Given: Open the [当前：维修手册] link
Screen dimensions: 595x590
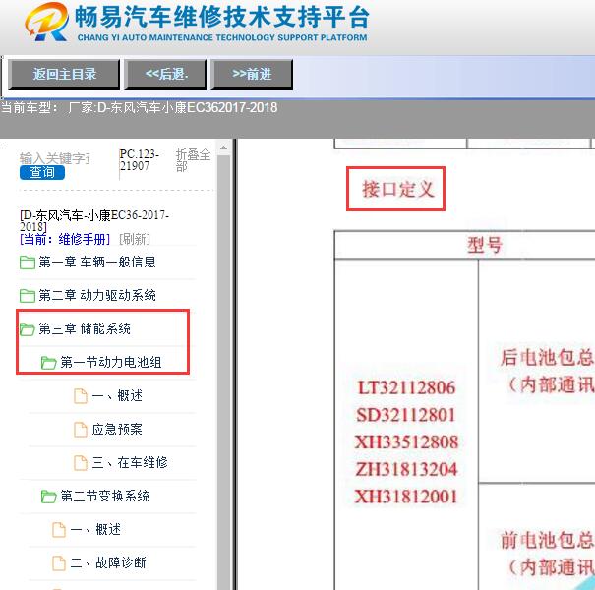Looking at the screenshot, I should click(65, 239).
